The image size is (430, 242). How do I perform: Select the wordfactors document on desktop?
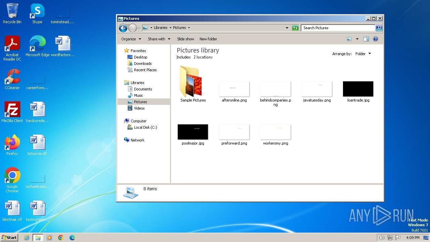[x=62, y=46]
